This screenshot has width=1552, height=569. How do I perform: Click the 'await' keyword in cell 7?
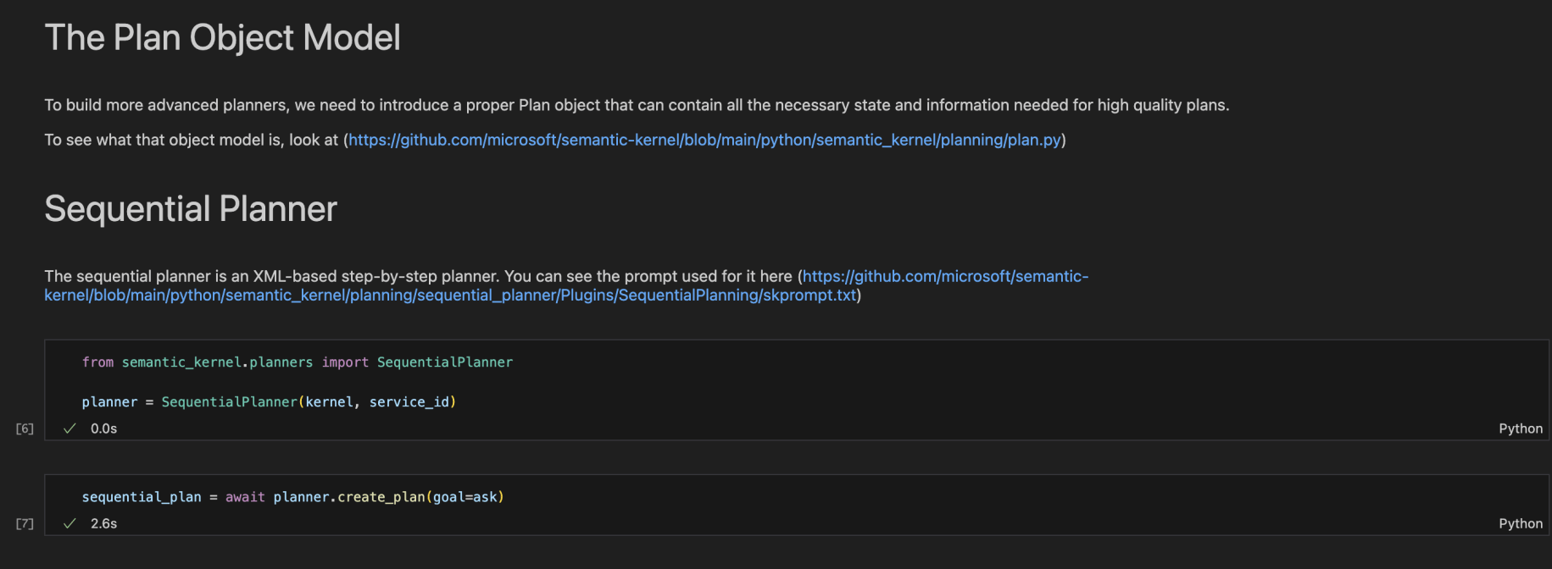245,497
